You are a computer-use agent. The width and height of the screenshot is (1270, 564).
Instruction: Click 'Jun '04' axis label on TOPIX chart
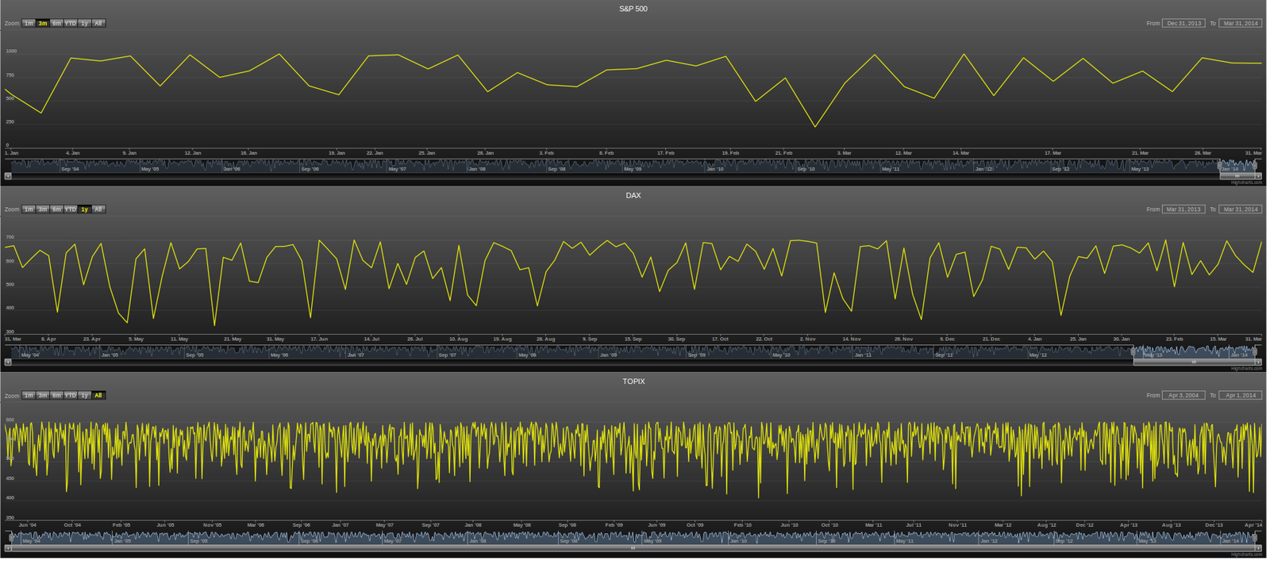(27, 524)
